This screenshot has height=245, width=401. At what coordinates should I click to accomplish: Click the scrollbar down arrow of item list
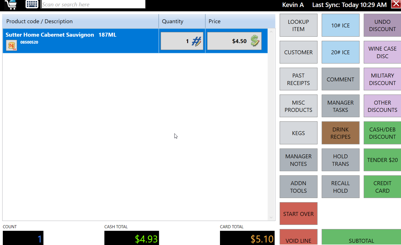(x=271, y=217)
